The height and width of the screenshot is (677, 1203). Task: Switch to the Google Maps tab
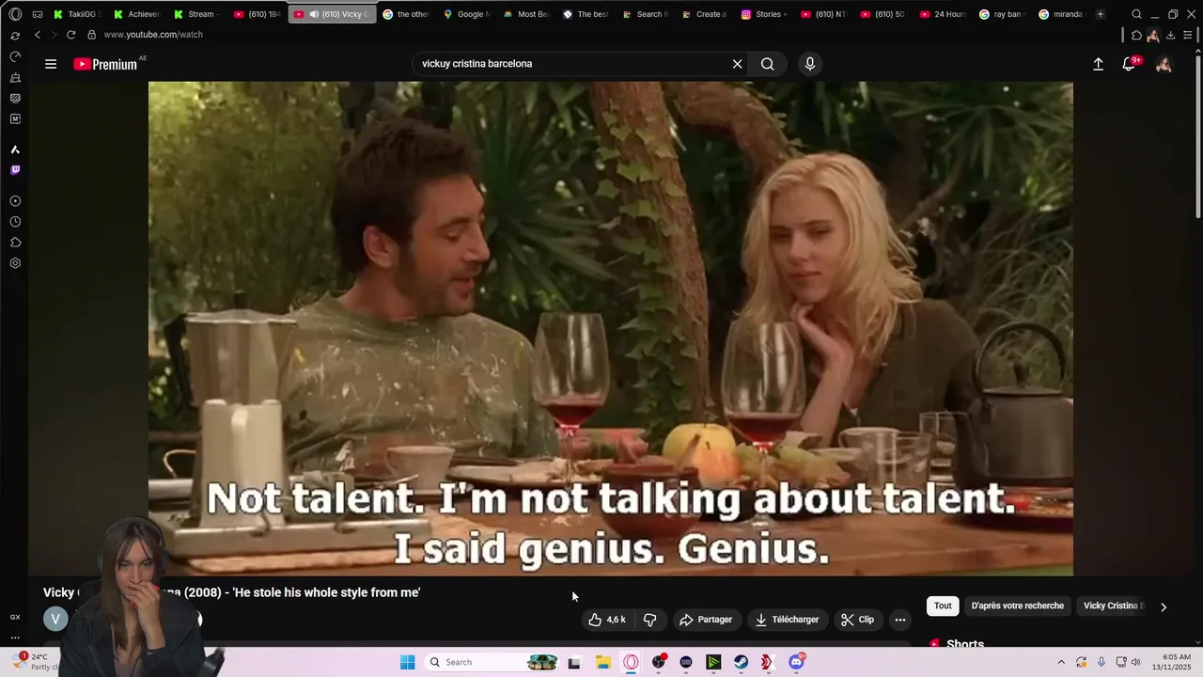pos(467,14)
